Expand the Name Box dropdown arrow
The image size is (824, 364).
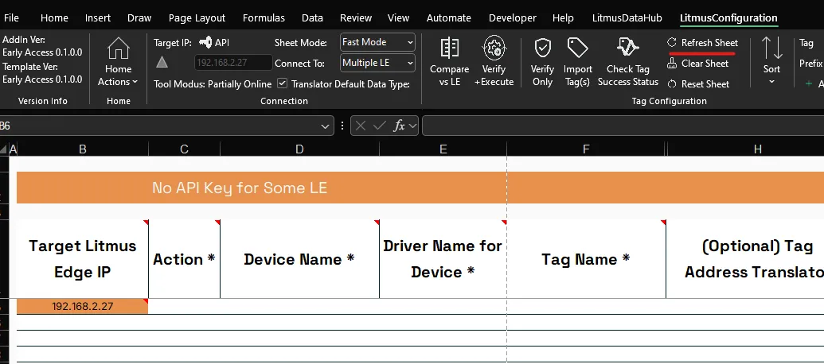[x=326, y=126]
